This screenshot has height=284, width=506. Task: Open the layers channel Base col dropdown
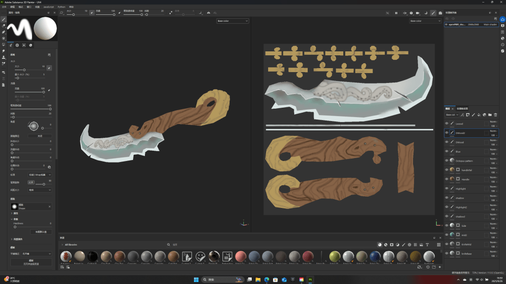click(x=451, y=115)
